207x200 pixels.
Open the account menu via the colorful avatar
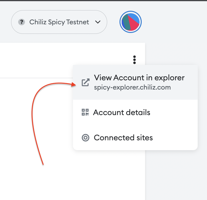pos(130,22)
